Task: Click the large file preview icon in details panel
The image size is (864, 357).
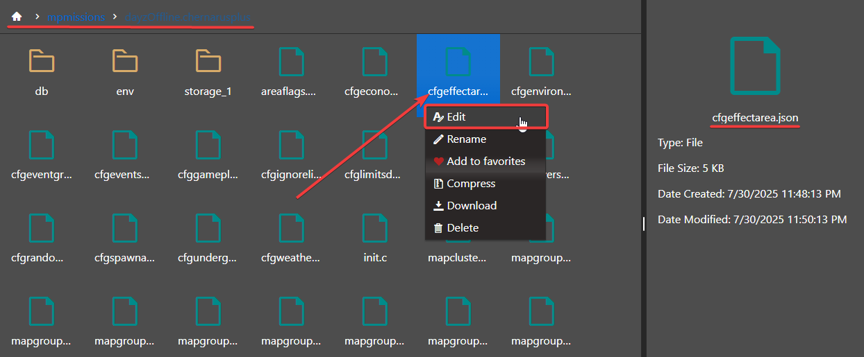Action: point(755,66)
